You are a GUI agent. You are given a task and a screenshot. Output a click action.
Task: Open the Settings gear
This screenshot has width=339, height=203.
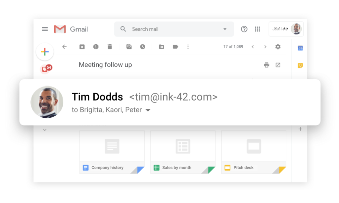click(x=278, y=47)
